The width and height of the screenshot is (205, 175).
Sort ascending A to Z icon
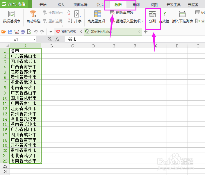point(70,13)
